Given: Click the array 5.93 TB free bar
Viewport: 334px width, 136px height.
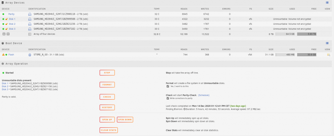Looking at the screenshot, I should point(307,34).
